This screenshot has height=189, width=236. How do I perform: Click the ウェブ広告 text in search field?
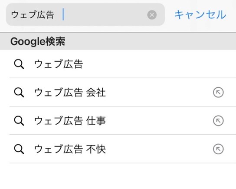point(33,15)
